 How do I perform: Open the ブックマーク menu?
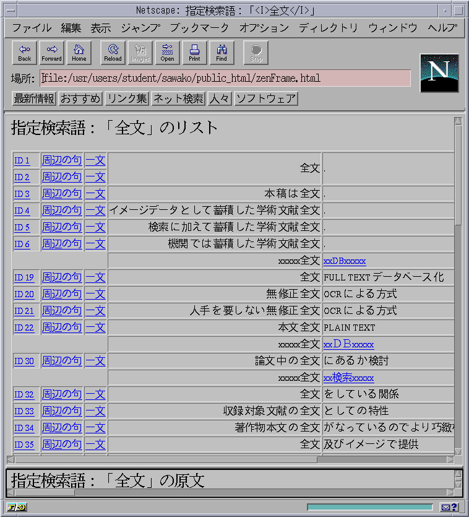tap(199, 28)
